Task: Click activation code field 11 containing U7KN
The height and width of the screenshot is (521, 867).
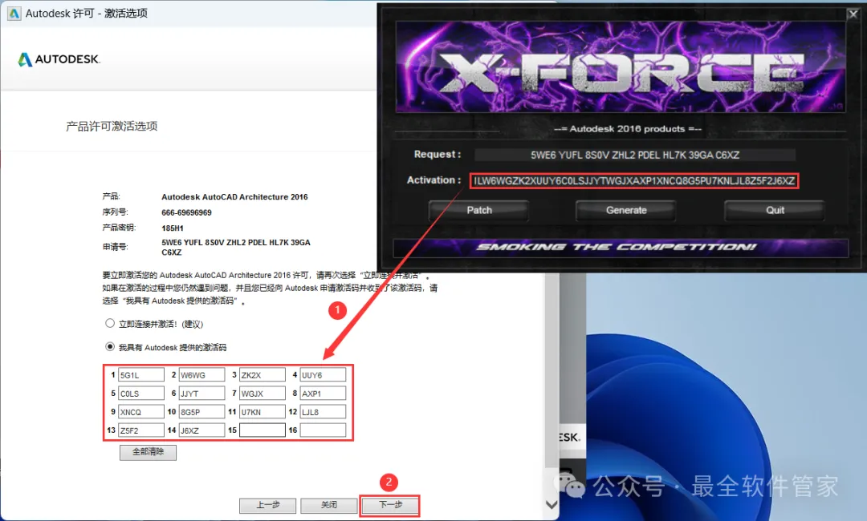Action: [x=262, y=412]
